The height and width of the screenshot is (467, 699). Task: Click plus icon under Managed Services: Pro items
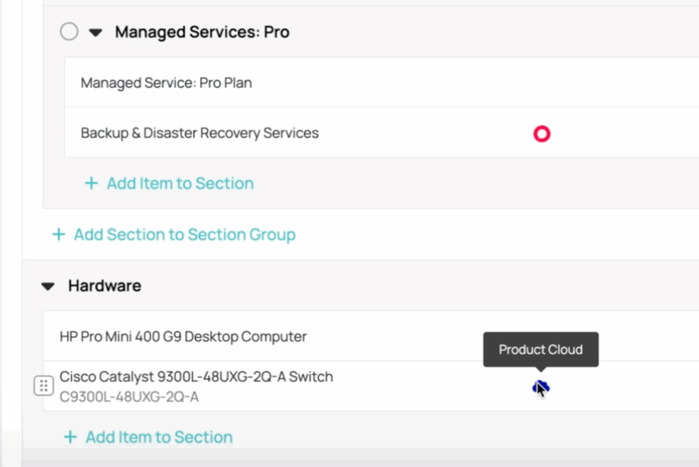[x=91, y=183]
